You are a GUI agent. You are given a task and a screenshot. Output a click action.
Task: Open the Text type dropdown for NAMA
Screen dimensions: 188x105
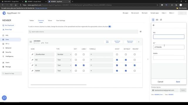[64, 71]
